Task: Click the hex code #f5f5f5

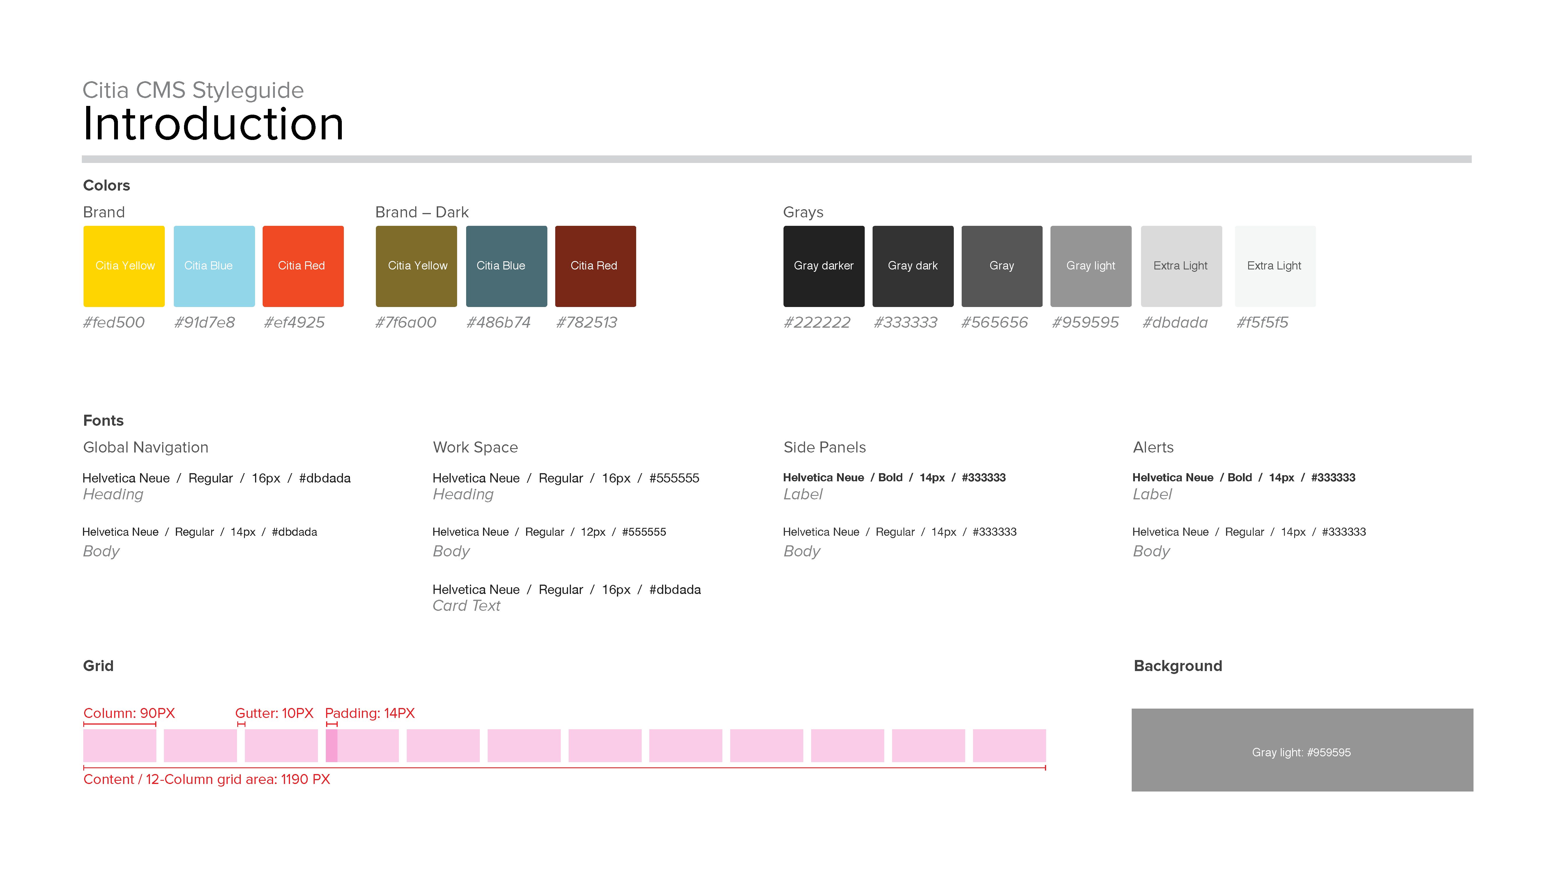Action: point(1262,322)
